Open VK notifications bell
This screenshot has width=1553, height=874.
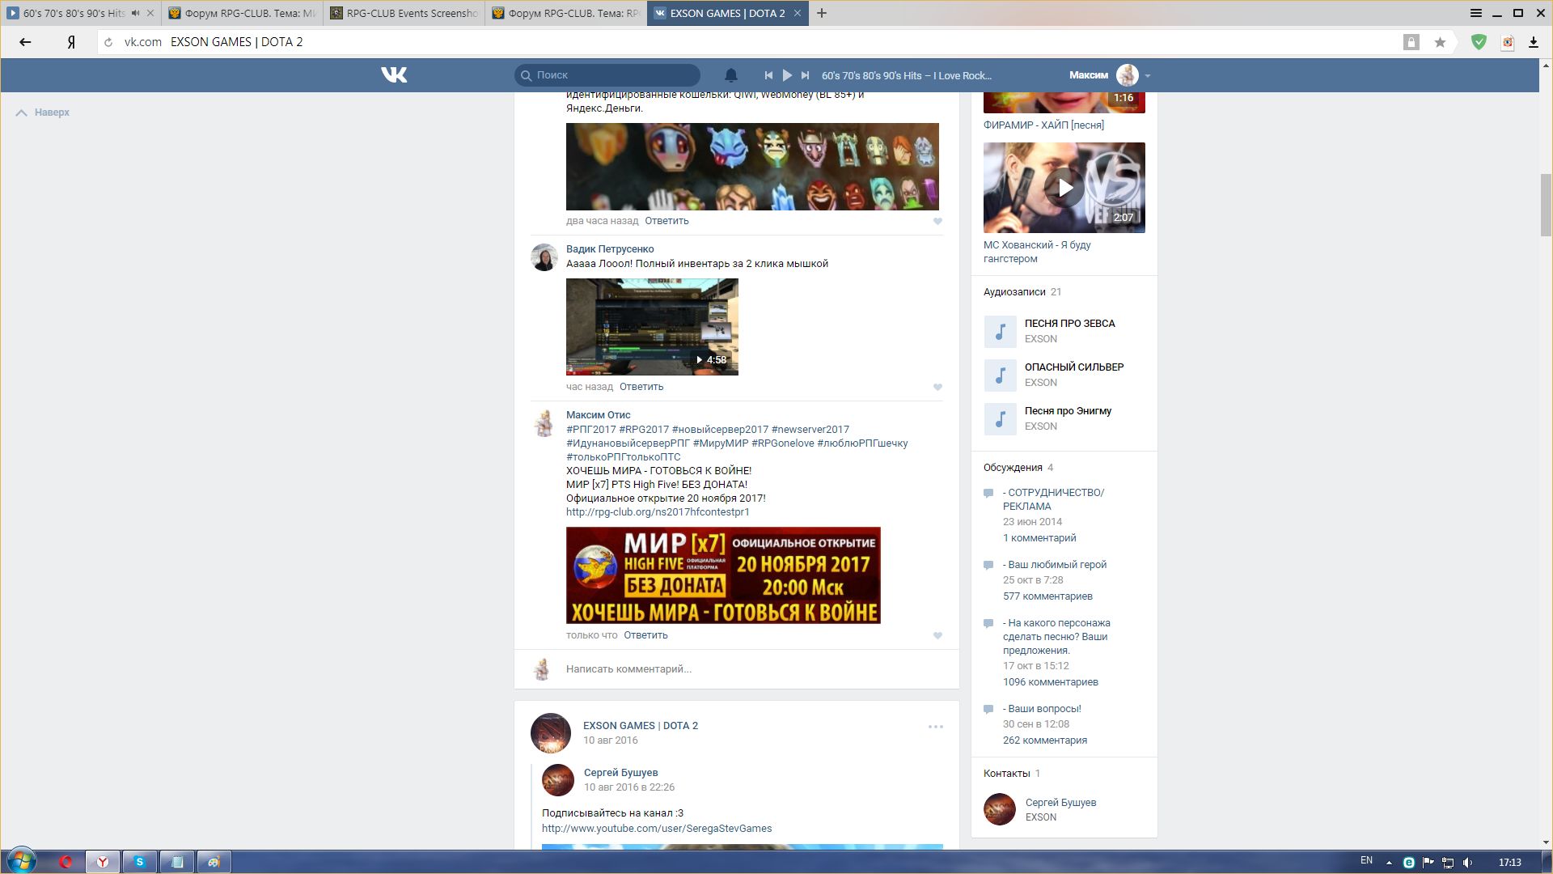point(730,75)
